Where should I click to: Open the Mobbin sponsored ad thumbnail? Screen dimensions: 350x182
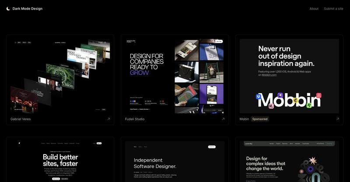[x=289, y=76]
